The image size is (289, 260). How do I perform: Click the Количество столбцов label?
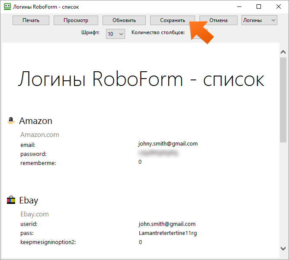tap(158, 32)
